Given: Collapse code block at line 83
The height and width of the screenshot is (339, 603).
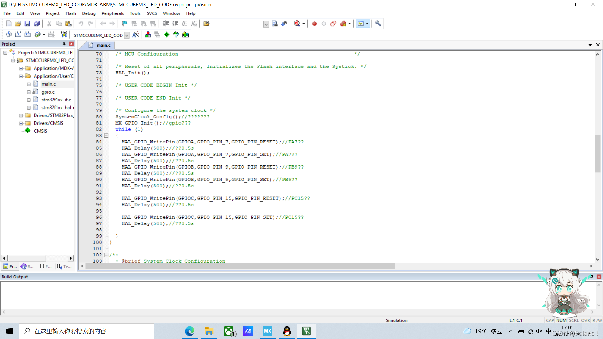Looking at the screenshot, I should coord(106,136).
